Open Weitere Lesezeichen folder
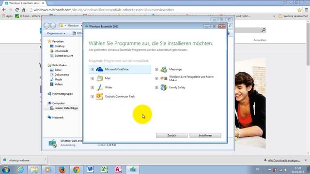 [x=294, y=16]
